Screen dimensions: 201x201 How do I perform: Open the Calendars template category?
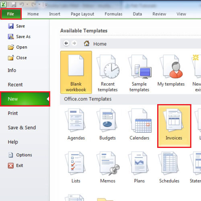(x=139, y=124)
